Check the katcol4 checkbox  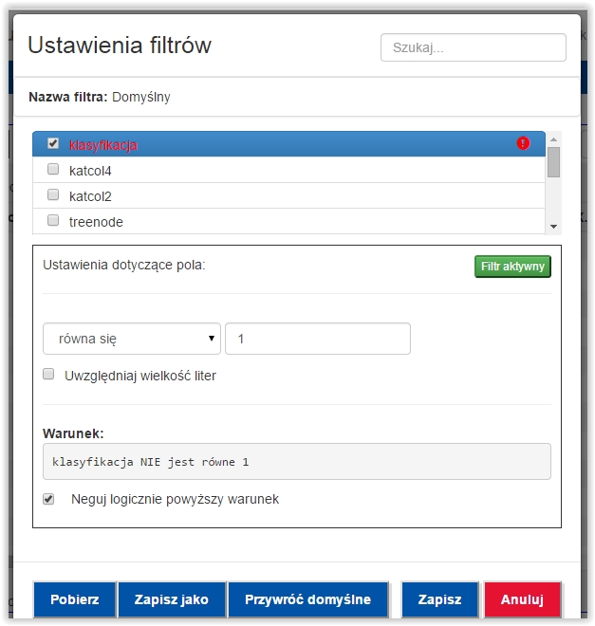pos(53,169)
